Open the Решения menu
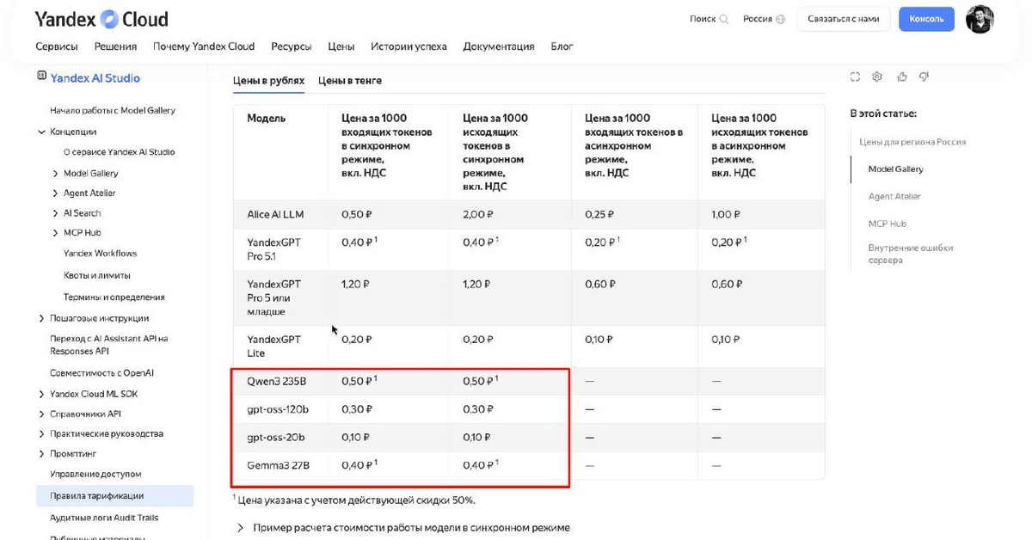 pos(115,46)
